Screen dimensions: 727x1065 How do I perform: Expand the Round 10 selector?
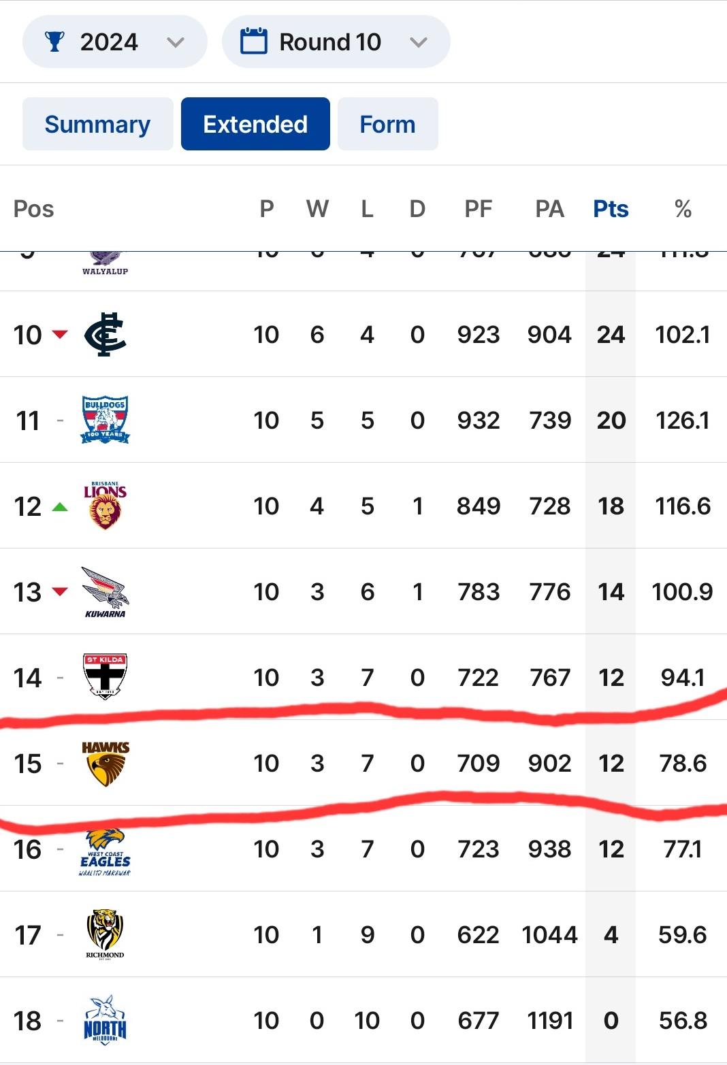pyautogui.click(x=336, y=42)
